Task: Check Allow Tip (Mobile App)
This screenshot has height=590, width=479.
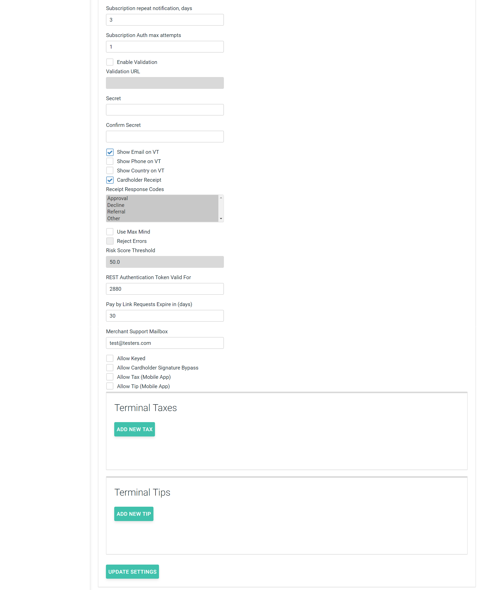Action: click(110, 386)
